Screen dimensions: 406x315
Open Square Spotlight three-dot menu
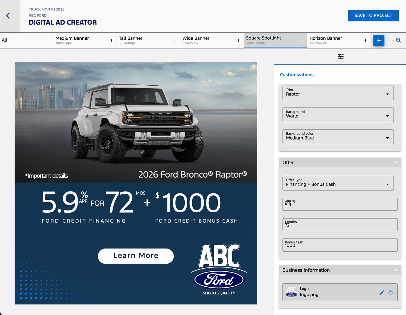point(302,40)
